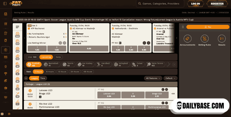This screenshot has height=117, width=231.
Task: Click the UK flag language icon
Action: 2,114
